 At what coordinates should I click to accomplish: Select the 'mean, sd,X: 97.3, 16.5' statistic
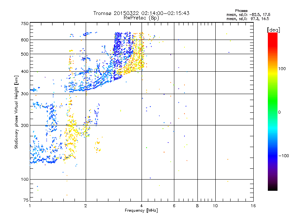[x=248, y=19]
